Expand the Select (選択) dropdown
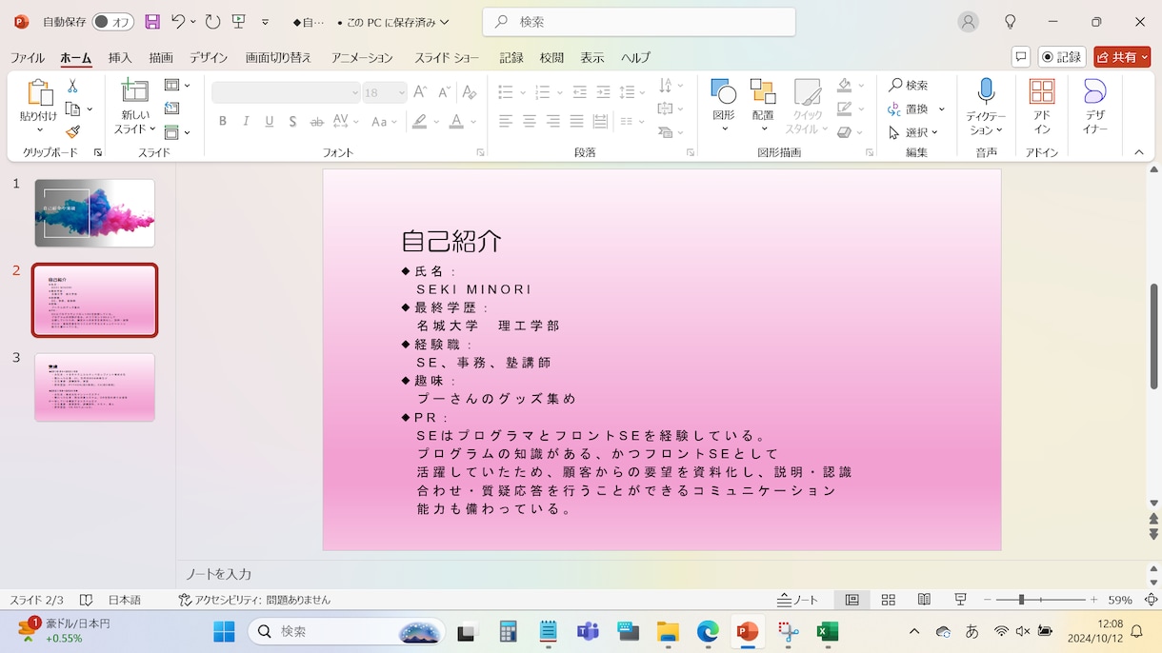 click(x=935, y=132)
